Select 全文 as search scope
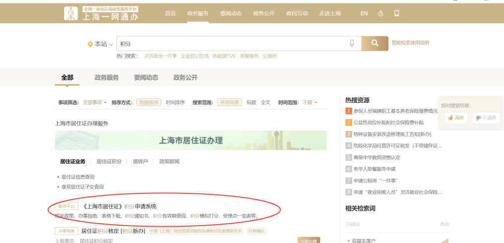 [x=265, y=103]
